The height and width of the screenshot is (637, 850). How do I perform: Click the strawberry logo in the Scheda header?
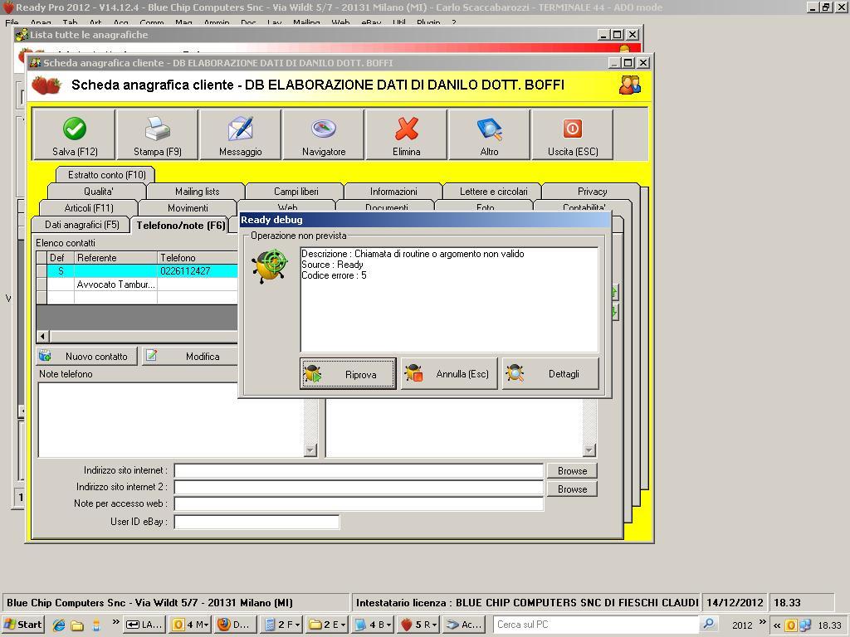[x=46, y=85]
